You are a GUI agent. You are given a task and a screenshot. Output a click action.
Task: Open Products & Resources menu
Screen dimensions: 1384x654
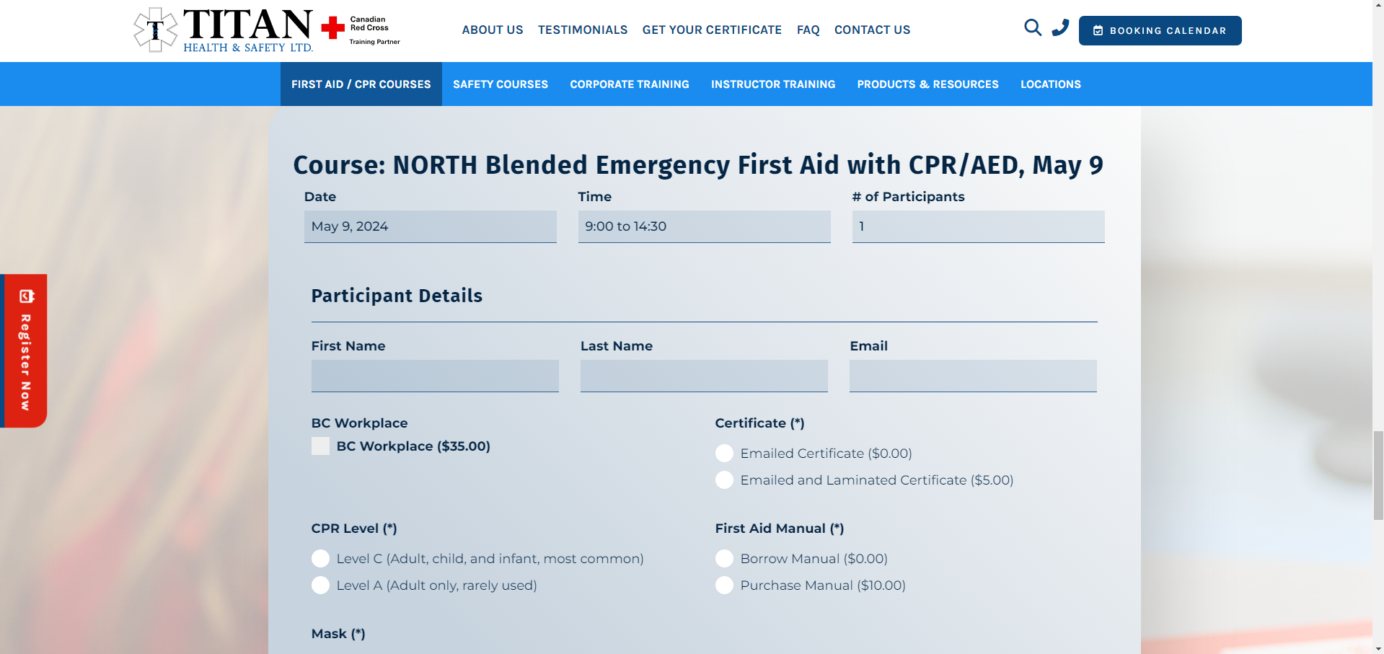tap(927, 84)
